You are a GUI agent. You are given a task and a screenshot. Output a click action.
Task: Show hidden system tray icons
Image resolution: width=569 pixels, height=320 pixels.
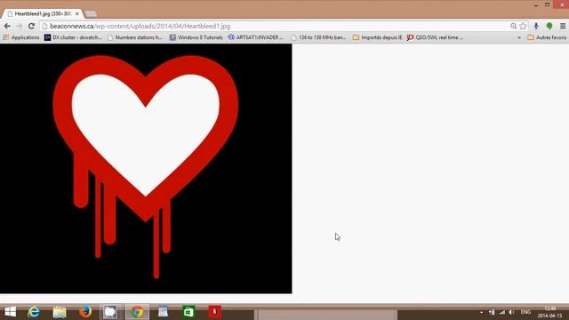[x=482, y=312]
